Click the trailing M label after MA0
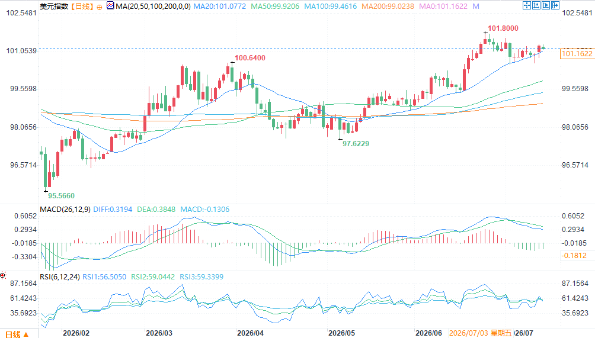This screenshot has width=595, height=338. 476,7
